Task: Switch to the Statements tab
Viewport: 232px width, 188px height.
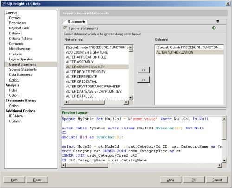Action: point(77,22)
